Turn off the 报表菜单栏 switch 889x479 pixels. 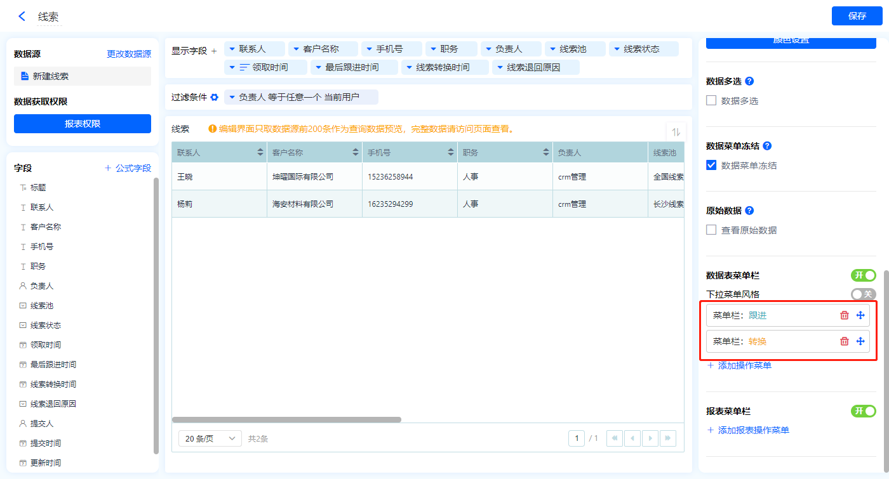(x=863, y=411)
